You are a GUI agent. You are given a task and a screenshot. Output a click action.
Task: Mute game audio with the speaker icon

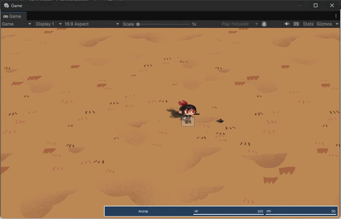pos(287,24)
